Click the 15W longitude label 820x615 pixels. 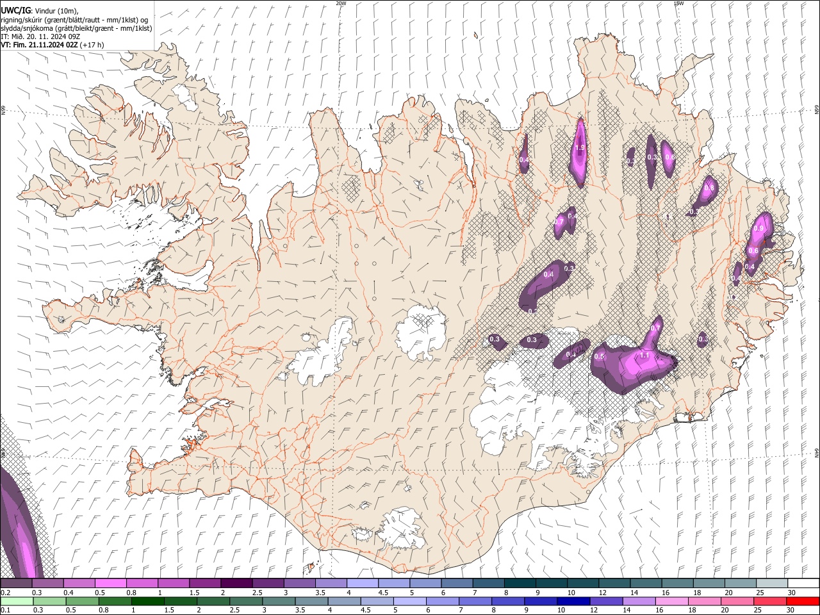pyautogui.click(x=678, y=3)
